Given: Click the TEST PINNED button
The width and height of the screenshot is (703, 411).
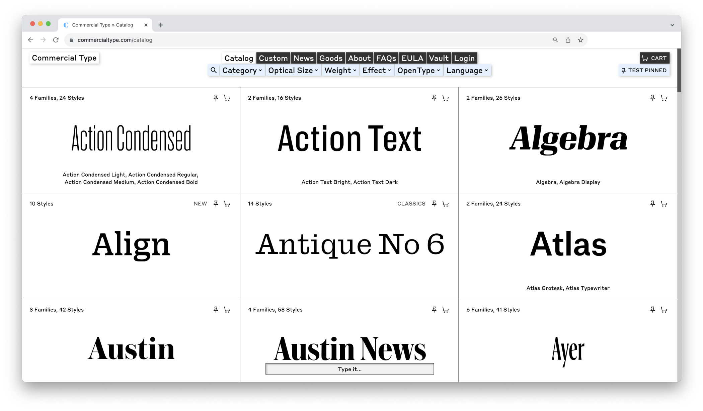Looking at the screenshot, I should tap(644, 70).
